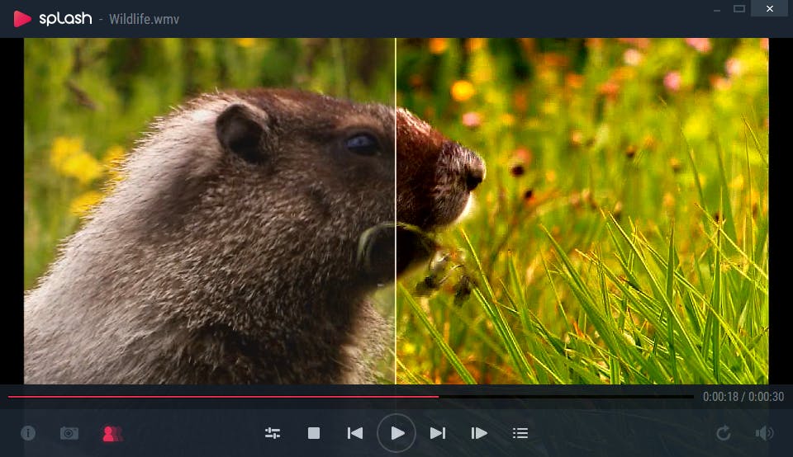Click the video frame showing the marmot

396,211
